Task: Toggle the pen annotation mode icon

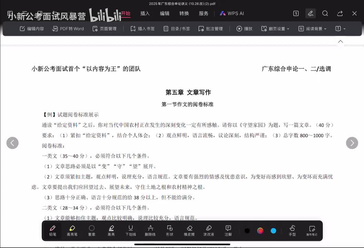Action: click(x=310, y=13)
